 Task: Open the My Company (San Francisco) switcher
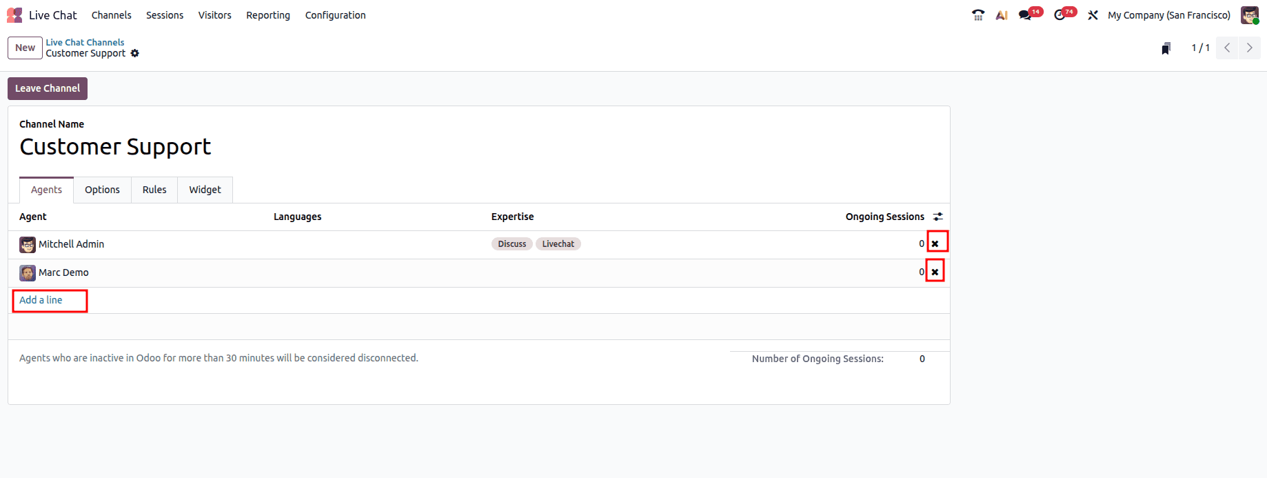point(1169,15)
